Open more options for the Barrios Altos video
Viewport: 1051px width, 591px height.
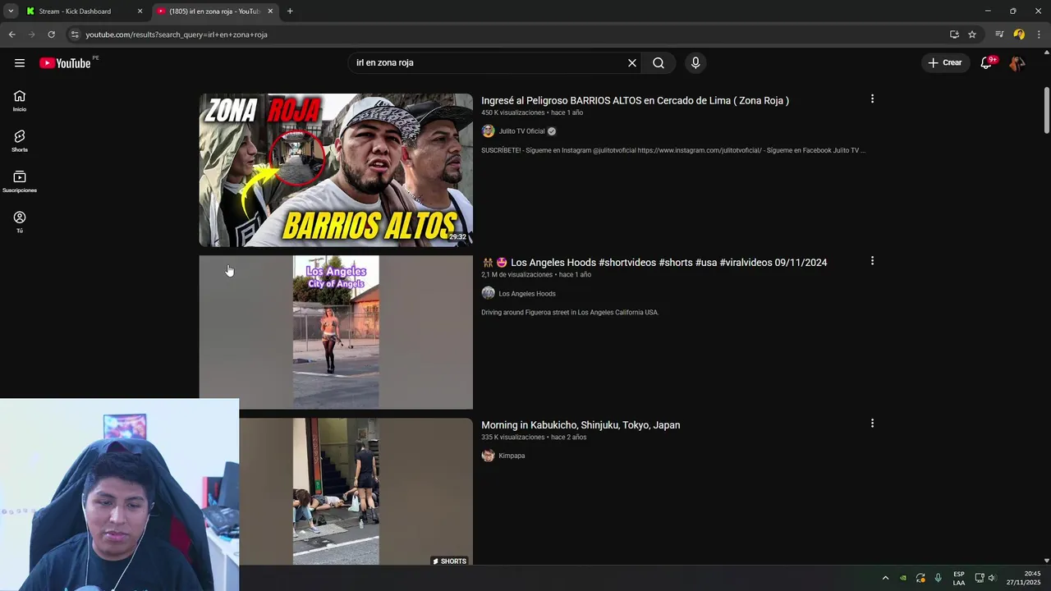pos(872,99)
